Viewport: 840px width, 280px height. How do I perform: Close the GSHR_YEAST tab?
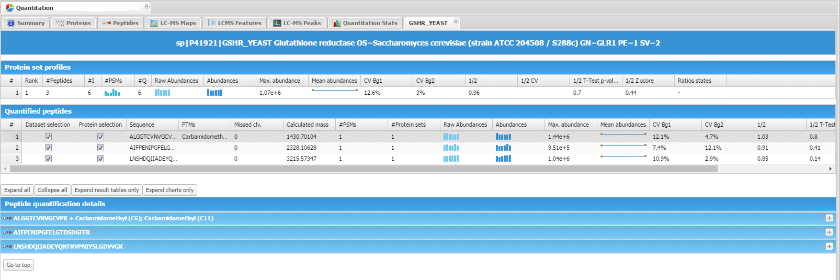pyautogui.click(x=456, y=21)
